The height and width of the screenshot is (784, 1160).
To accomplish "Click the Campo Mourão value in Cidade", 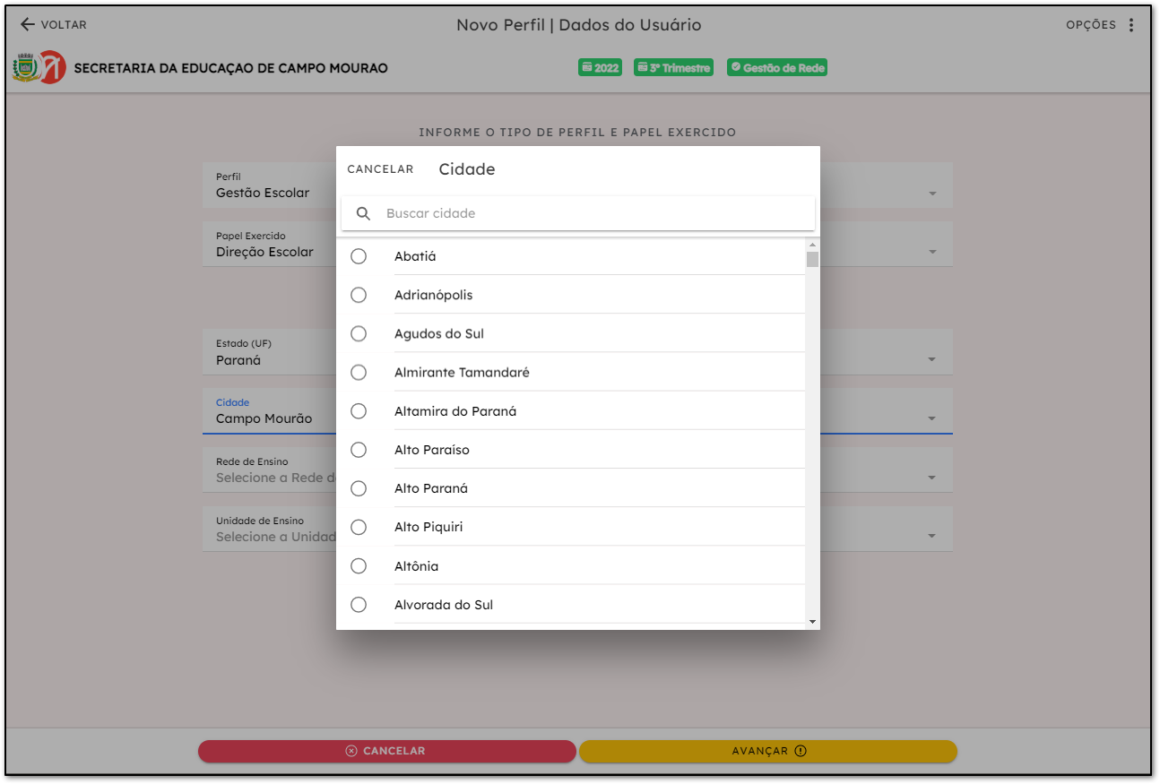I will tap(264, 418).
